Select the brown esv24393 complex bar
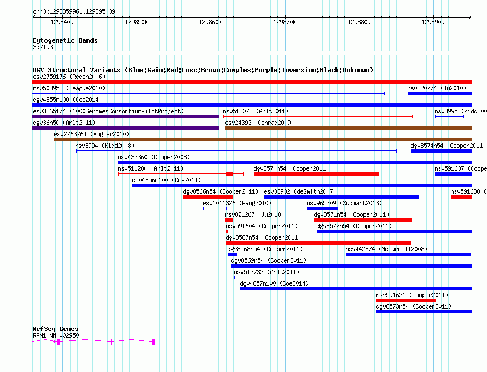This screenshot has width=487, height=372. (349, 128)
